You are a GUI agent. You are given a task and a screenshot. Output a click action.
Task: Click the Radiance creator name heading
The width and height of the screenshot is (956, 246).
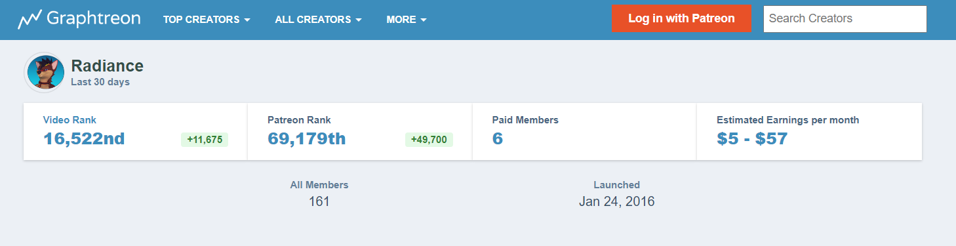[x=107, y=66]
